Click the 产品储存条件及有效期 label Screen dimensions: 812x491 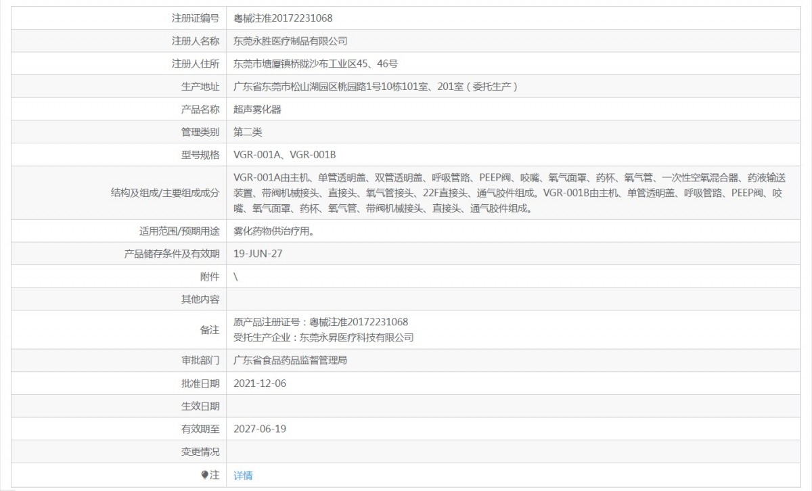(172, 254)
